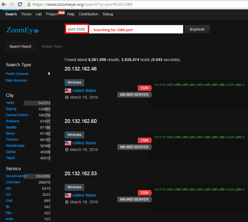
Task: Click the browser page reload icon
Action: (x=20, y=4)
